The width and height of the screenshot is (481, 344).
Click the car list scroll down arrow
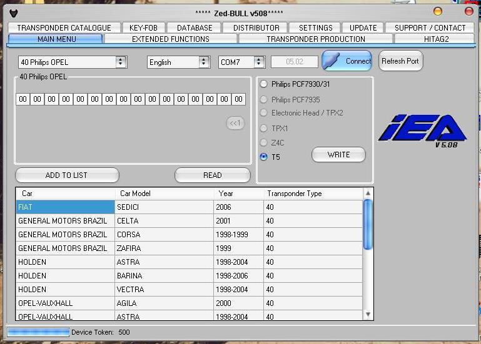368,314
